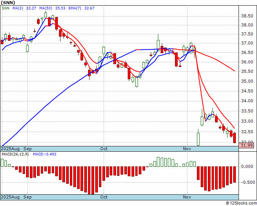
Task: Click Oct on the price chart time axis
Action: pyautogui.click(x=104, y=149)
